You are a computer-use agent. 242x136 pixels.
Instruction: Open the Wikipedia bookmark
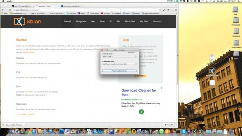[x=116, y=14]
